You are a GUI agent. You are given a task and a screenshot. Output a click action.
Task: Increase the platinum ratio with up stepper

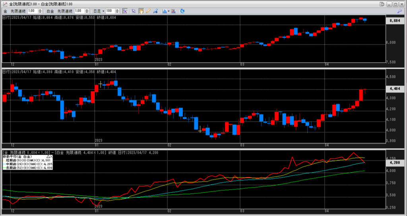87,10
